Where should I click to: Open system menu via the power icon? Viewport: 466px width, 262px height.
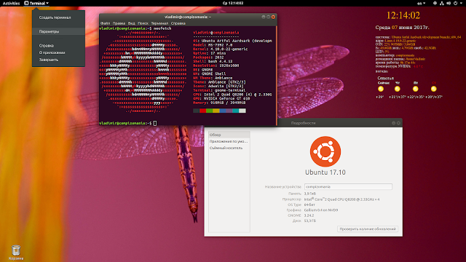[455, 3]
